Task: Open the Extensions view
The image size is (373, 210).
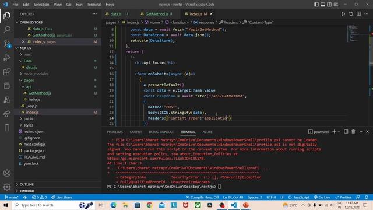Action: click(x=7, y=72)
